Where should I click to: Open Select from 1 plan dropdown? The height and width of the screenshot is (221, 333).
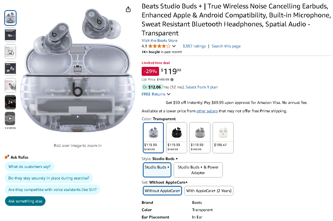point(201,87)
